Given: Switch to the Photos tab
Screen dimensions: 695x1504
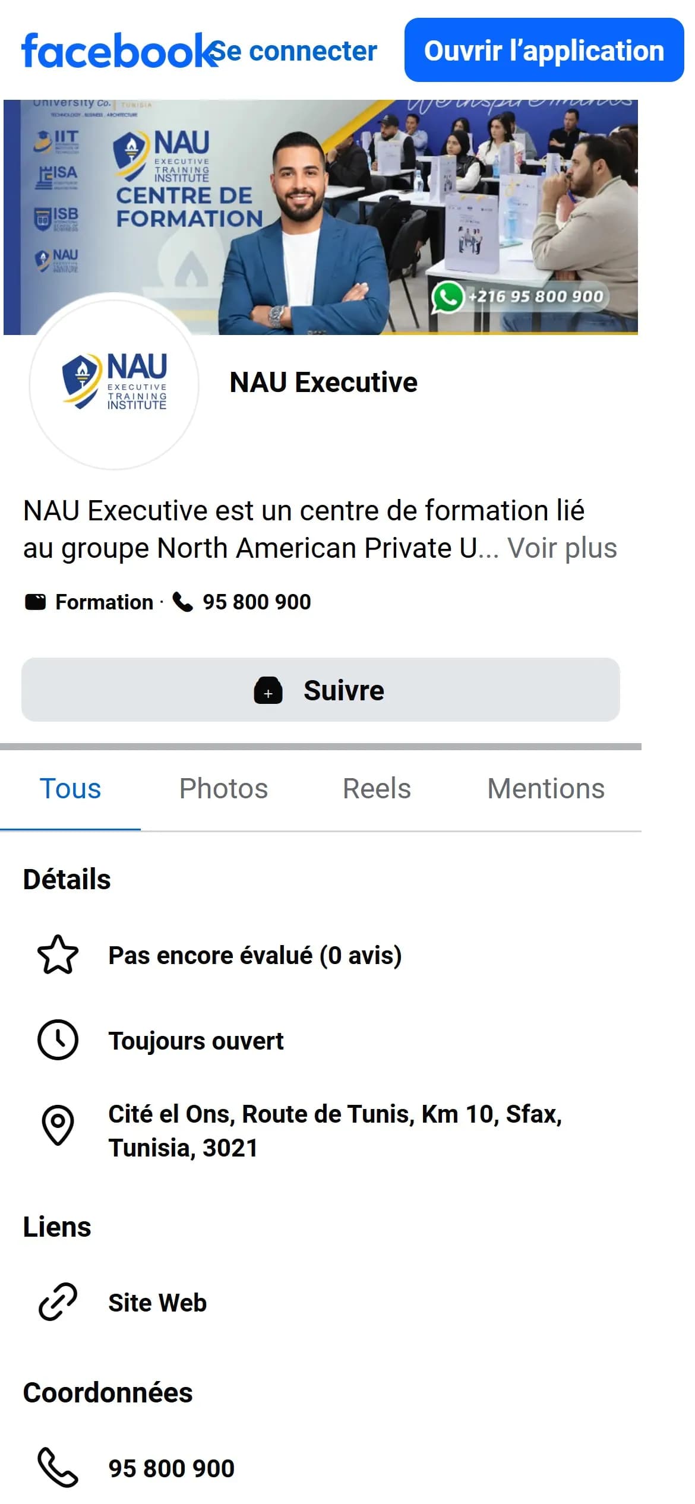Looking at the screenshot, I should pyautogui.click(x=224, y=789).
